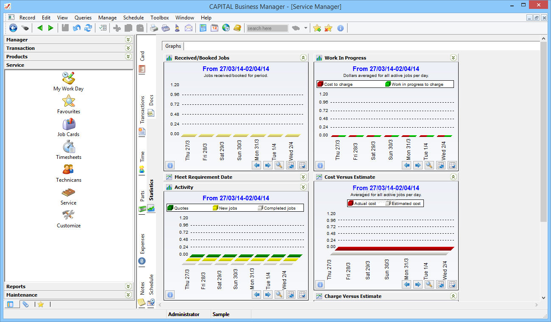Go to previous record with green left arrow

[40, 28]
